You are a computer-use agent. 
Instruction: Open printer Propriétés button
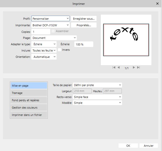84,25
